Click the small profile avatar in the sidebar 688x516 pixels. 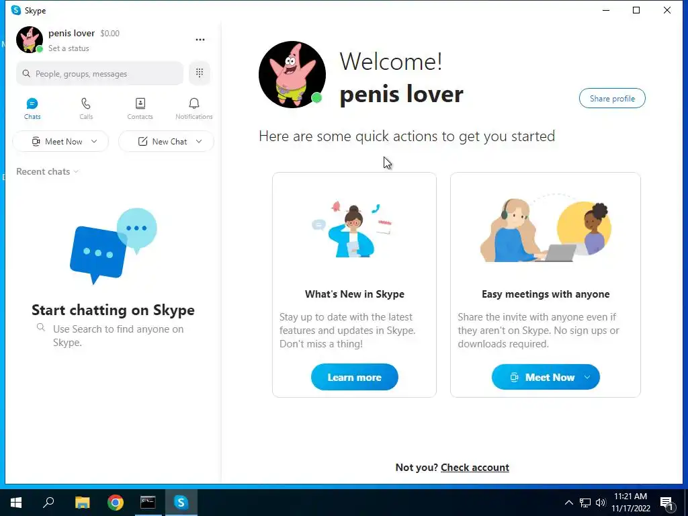(x=30, y=40)
